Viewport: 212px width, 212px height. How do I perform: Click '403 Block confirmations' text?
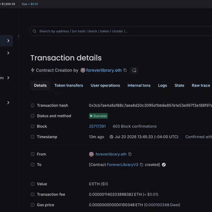click(134, 126)
